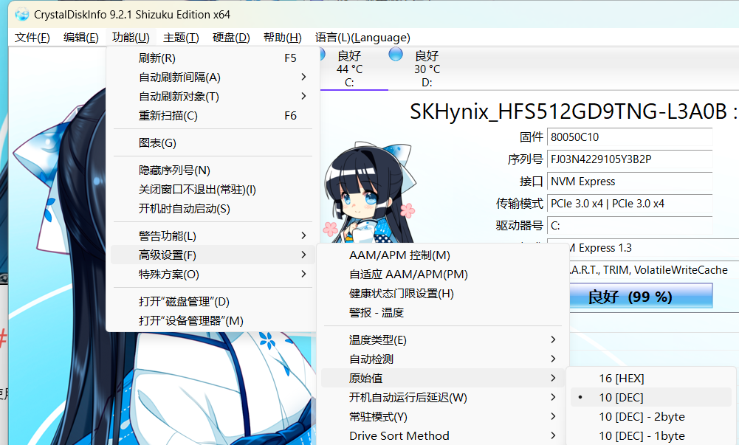
Task: Click the 30 °C temperature of drive D:
Action: pos(427,69)
